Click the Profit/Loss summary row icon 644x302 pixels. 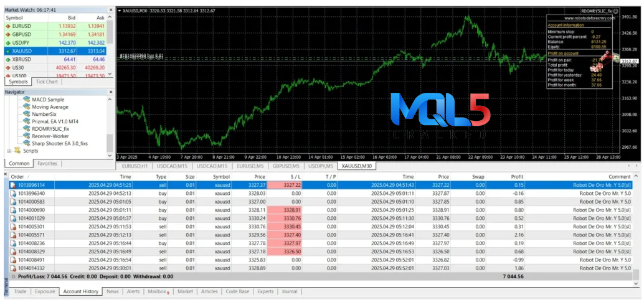point(14,277)
